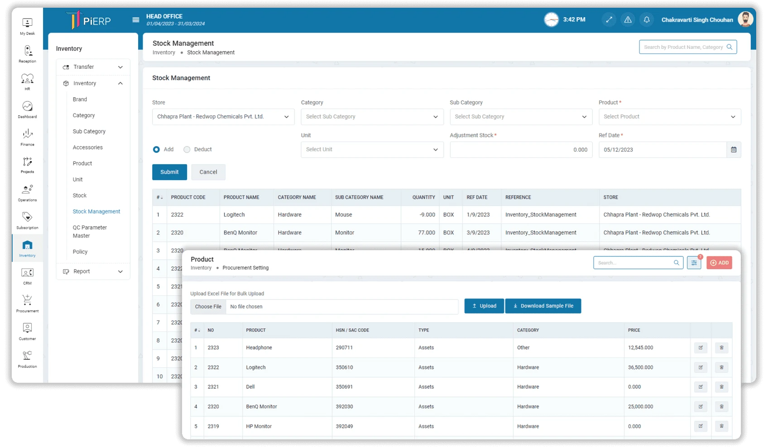Screen dimensions: 768x447
Task: Click the Adjustment Stock input field
Action: (521, 150)
